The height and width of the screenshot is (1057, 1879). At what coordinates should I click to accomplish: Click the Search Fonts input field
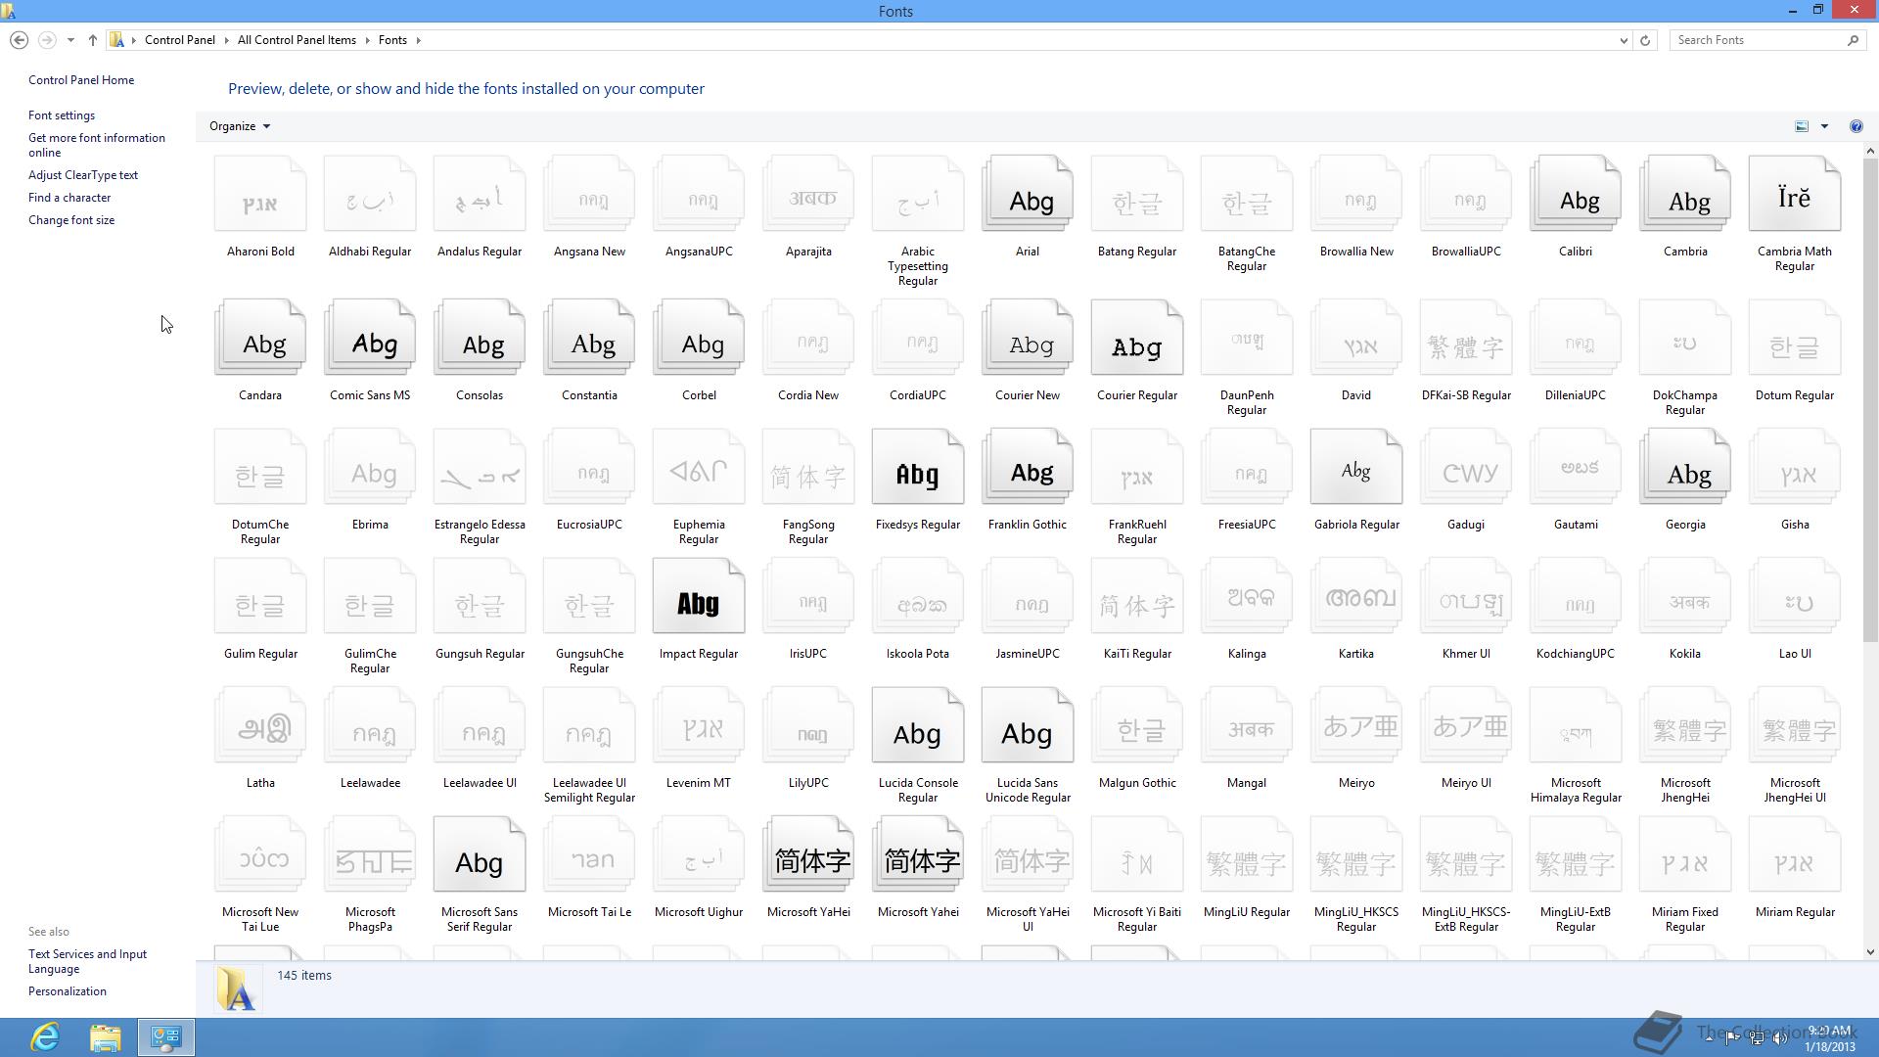pos(1759,40)
